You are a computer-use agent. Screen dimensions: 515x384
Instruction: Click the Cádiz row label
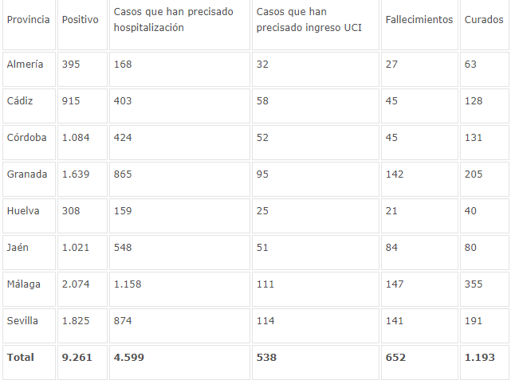22,100
